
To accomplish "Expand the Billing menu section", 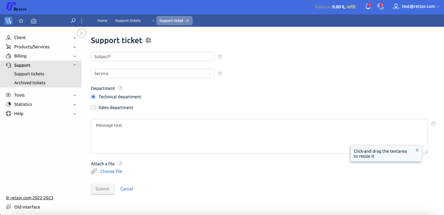I will click(41, 56).
